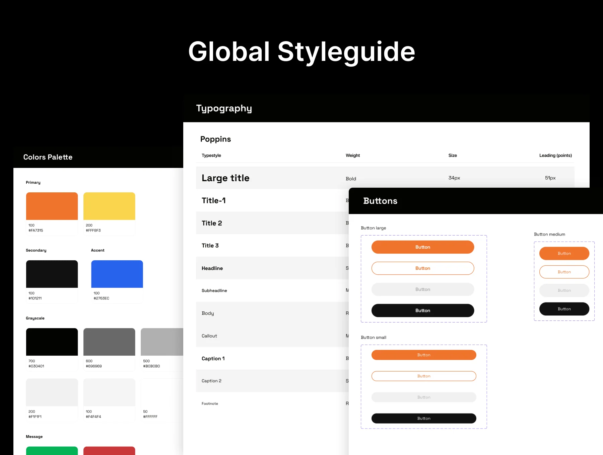603x455 pixels.
Task: Click the orange filled small Button
Action: click(x=424, y=355)
